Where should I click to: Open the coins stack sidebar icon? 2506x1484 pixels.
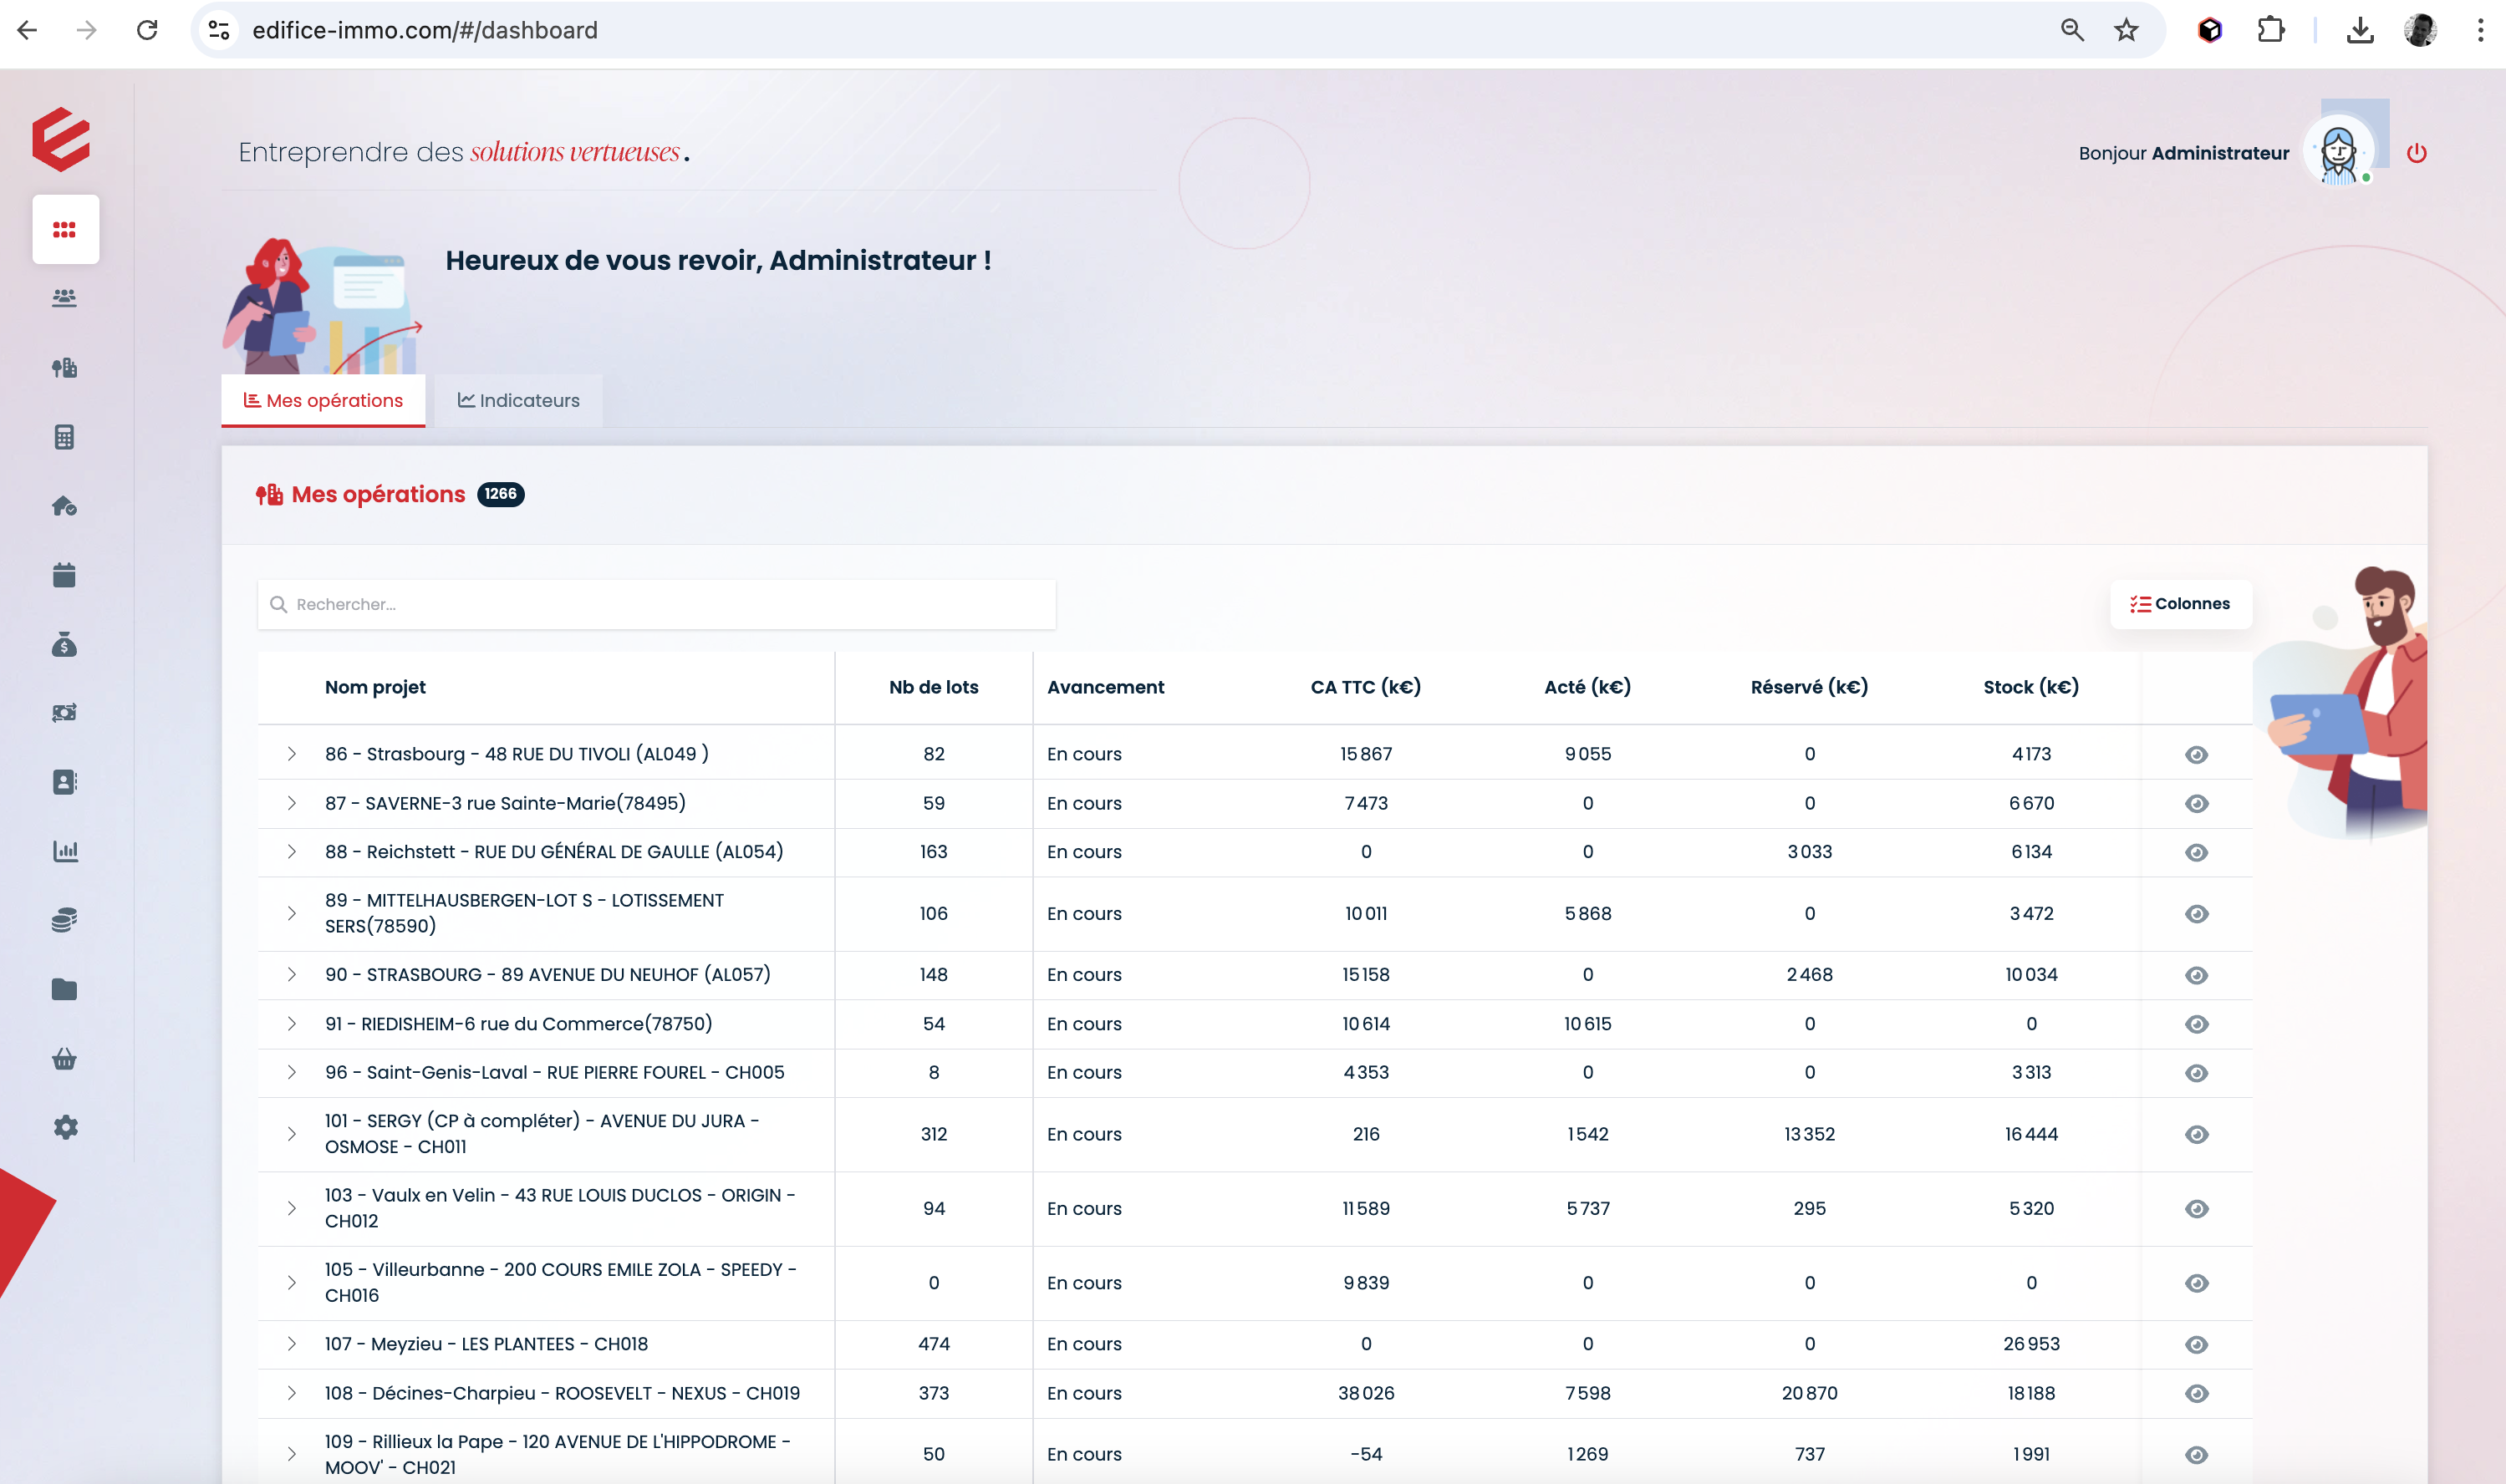pyautogui.click(x=65, y=920)
